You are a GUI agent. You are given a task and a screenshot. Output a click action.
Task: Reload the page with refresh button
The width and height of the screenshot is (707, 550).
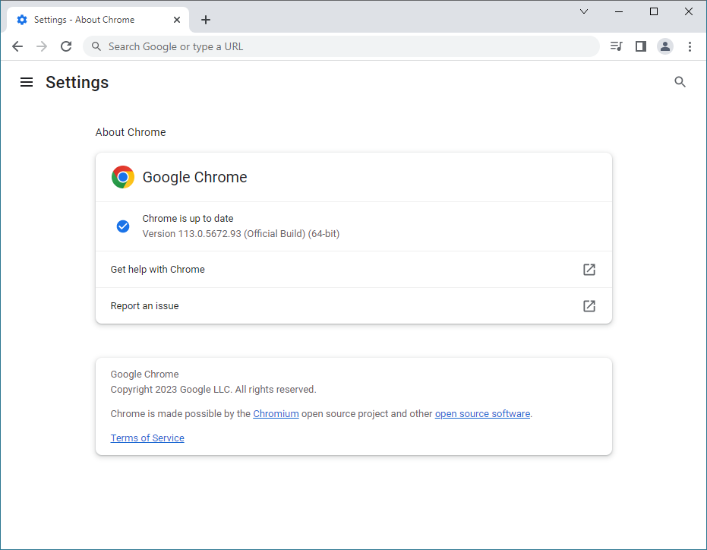[66, 46]
